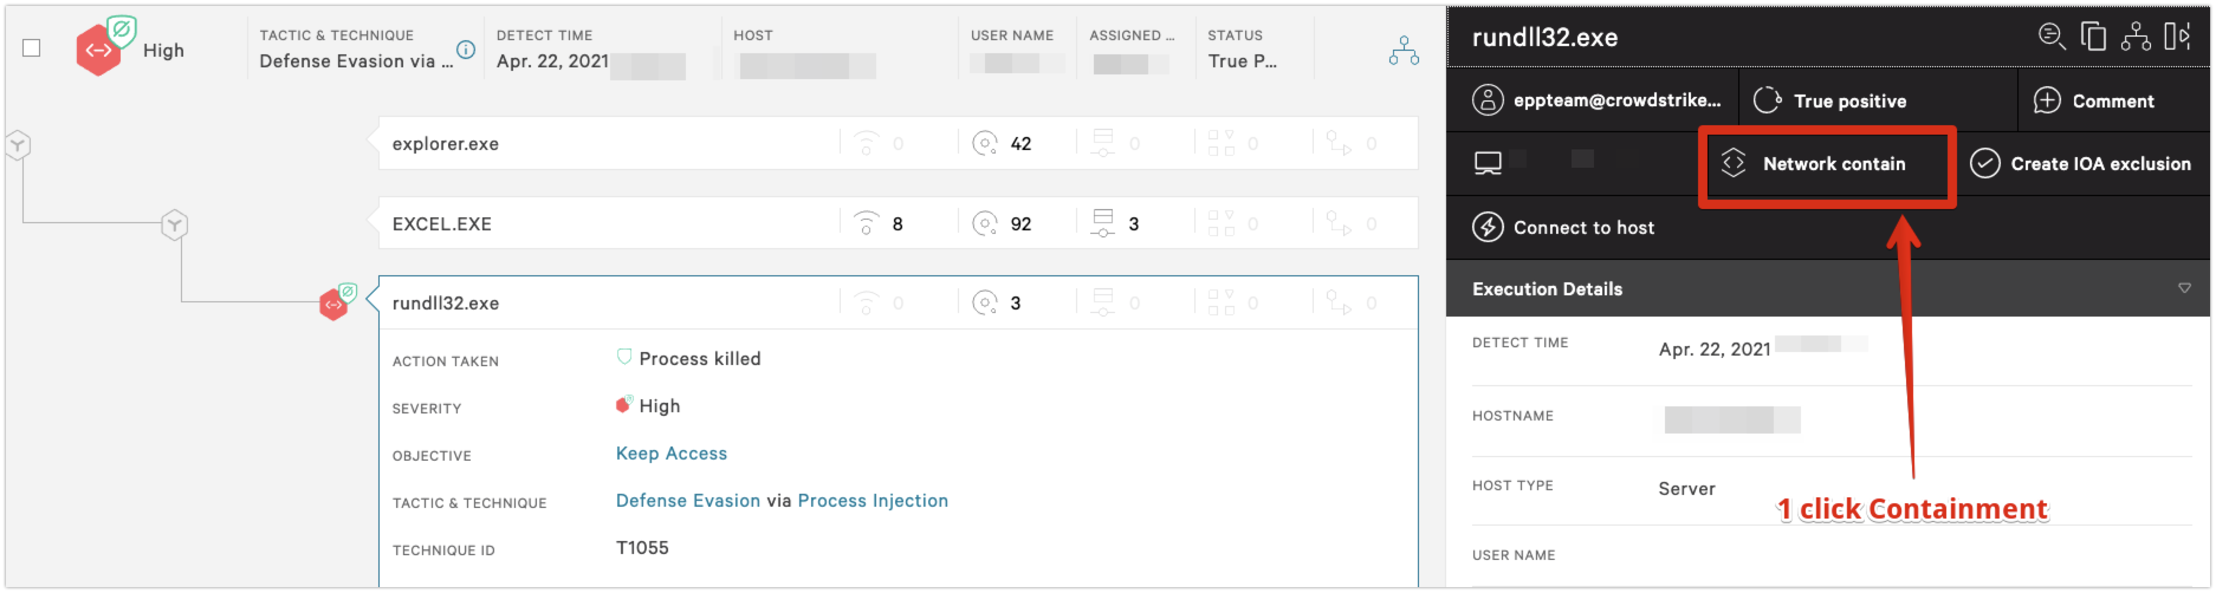Click the True positive status button
Viewport: 2216px width, 593px height.
click(x=1829, y=100)
